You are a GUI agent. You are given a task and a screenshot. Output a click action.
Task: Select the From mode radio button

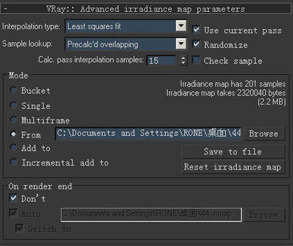(x=13, y=134)
